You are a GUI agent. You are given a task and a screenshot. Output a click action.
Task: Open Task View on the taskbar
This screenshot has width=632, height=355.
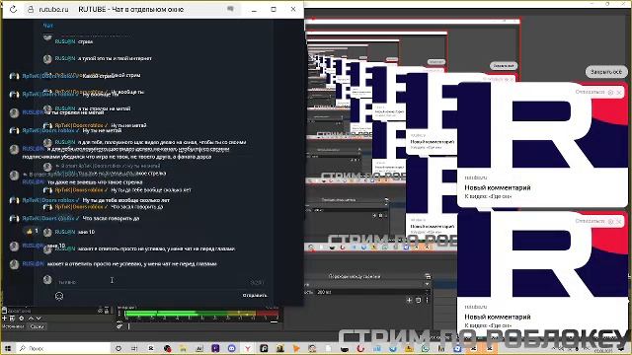134,348
